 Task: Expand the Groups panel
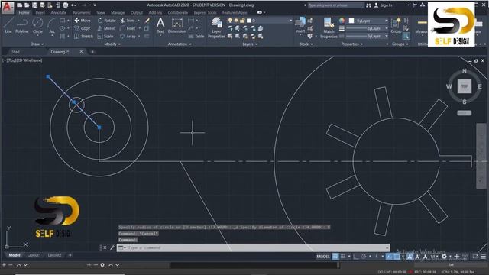[x=400, y=44]
